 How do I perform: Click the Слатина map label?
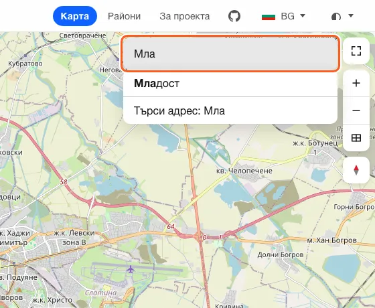point(101,293)
